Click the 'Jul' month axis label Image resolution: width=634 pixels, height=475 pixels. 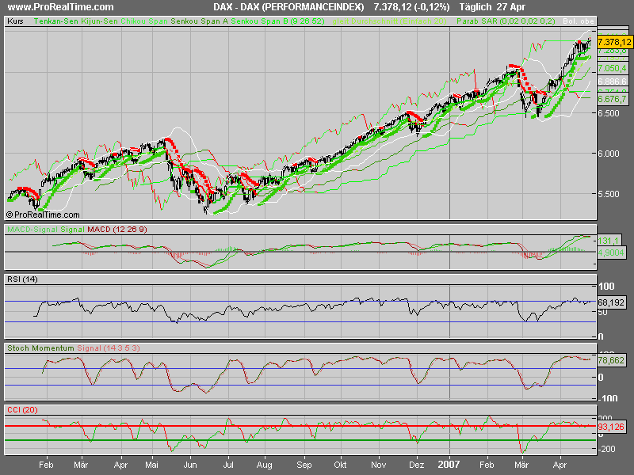click(x=228, y=465)
